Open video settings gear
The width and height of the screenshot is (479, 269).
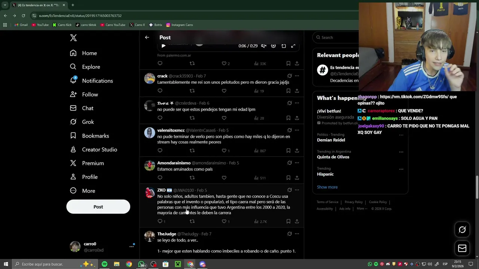(274, 46)
